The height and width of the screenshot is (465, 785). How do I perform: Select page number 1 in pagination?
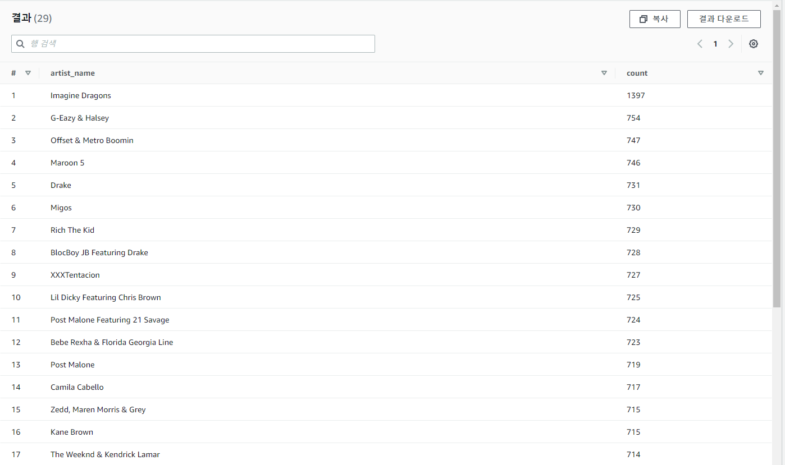(x=715, y=44)
